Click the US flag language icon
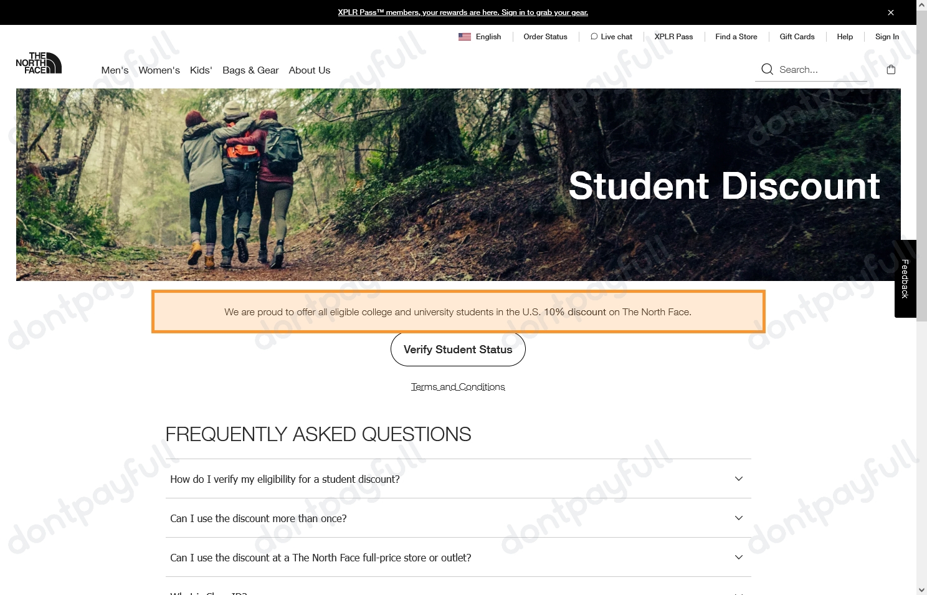This screenshot has height=595, width=927. [x=465, y=37]
